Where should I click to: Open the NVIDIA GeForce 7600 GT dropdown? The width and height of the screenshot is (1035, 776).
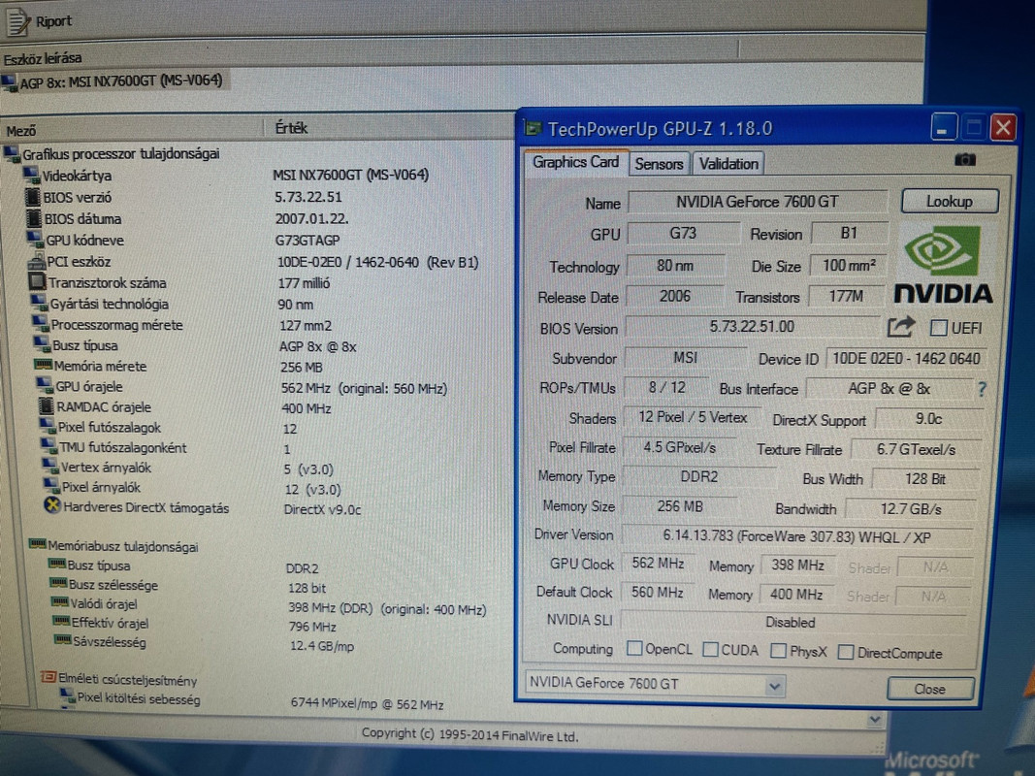coord(775,686)
